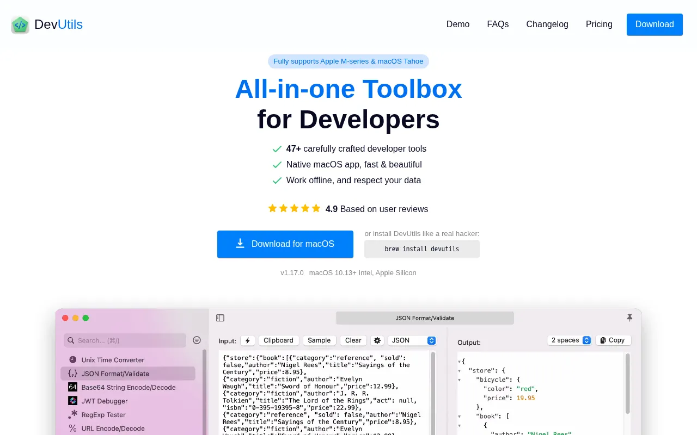Open the Demo nav item
697x435 pixels.
tap(458, 24)
